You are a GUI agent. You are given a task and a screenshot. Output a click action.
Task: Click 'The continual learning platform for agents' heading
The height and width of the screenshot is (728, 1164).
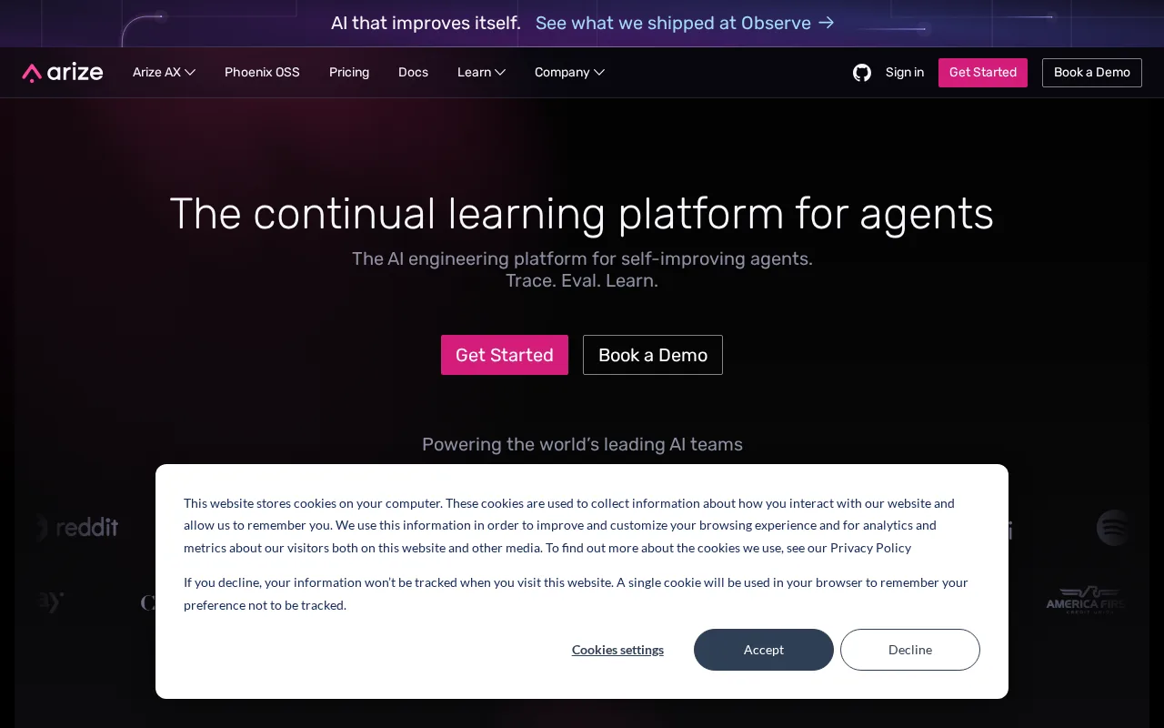coord(582,214)
